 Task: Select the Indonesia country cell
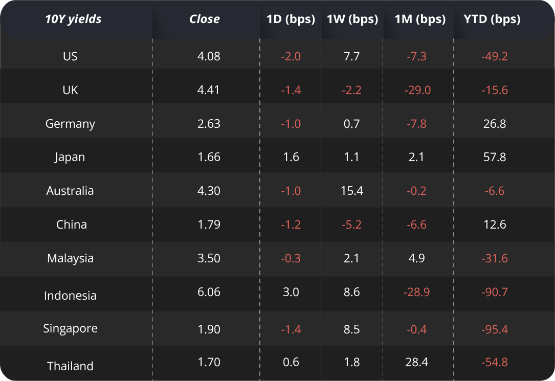pos(70,296)
